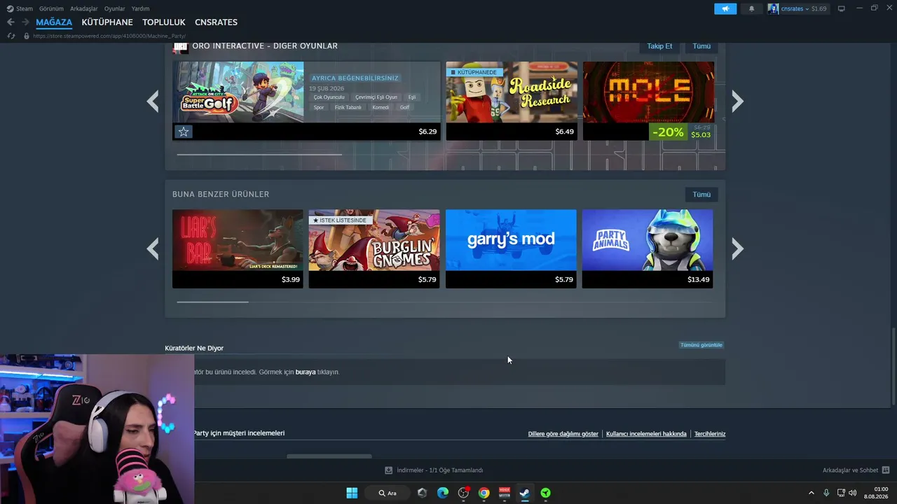The image size is (897, 504).
Task: Click the cnsrates profile avatar
Action: click(773, 8)
